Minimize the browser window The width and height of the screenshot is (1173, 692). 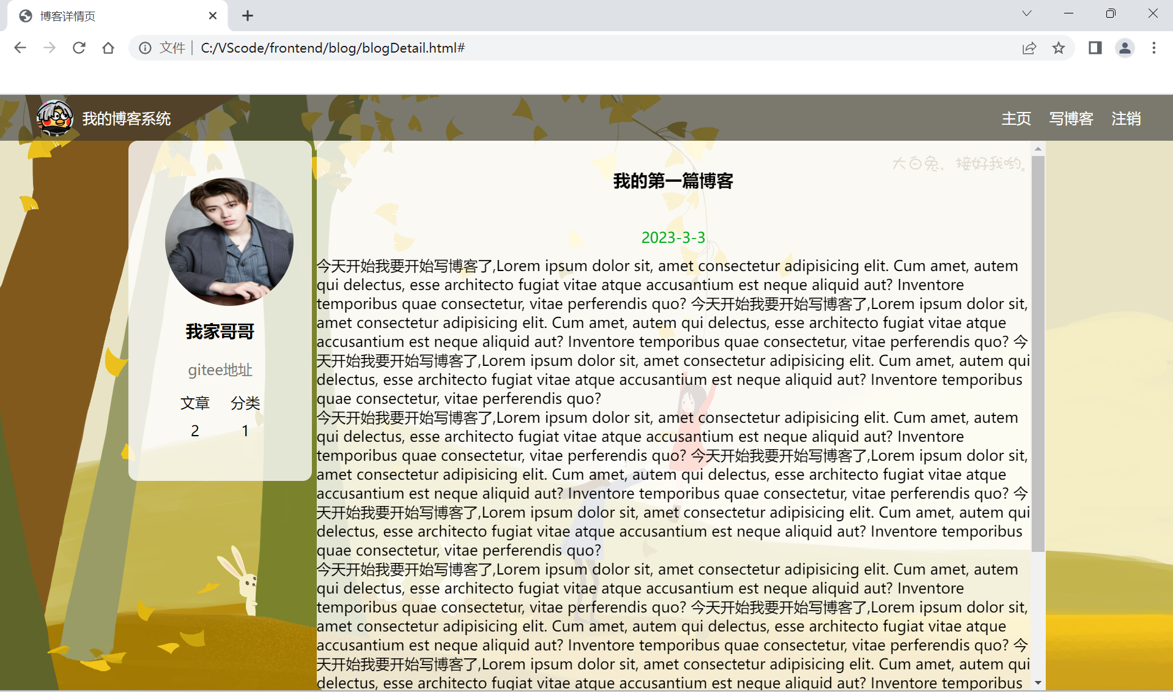[1069, 13]
